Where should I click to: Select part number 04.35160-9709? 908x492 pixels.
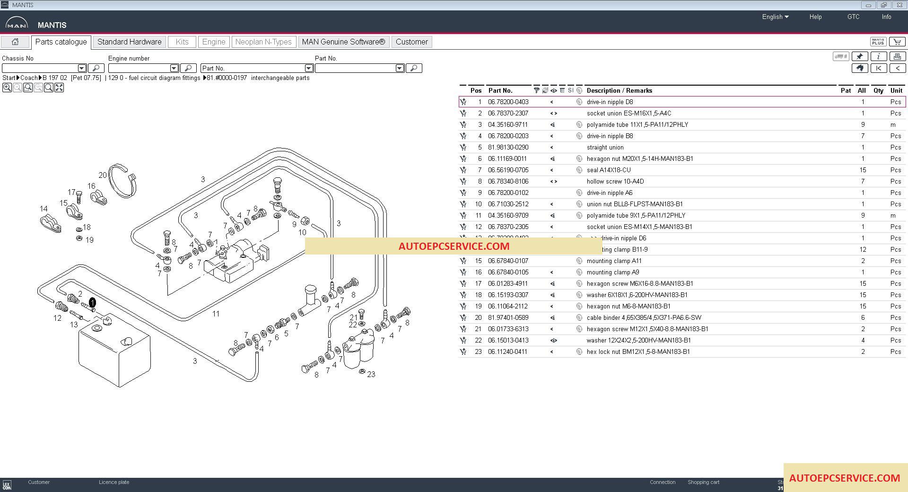click(x=508, y=215)
